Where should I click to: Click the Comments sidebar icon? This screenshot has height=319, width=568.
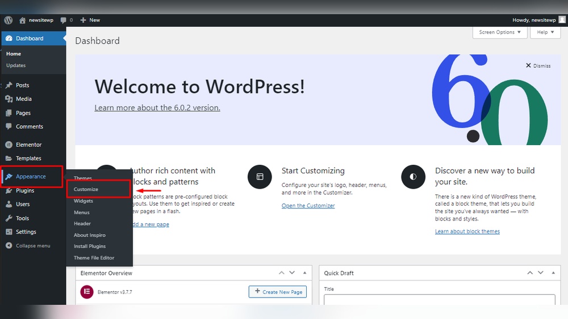click(x=9, y=126)
